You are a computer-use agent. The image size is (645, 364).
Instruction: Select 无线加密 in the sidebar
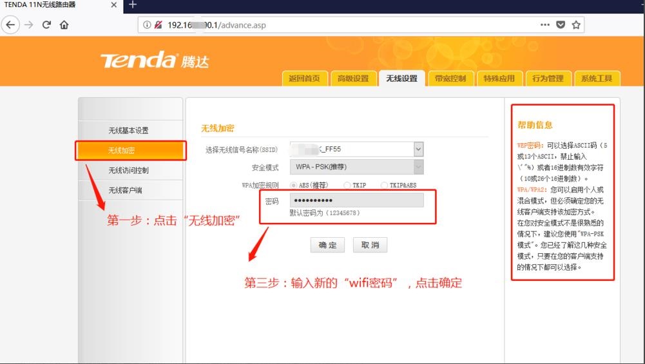pyautogui.click(x=130, y=151)
